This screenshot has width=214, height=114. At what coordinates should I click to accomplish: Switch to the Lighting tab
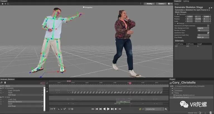[186, 1]
